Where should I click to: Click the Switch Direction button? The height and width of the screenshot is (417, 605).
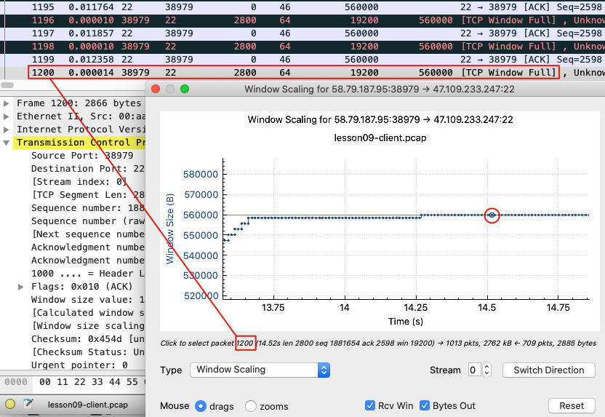[548, 370]
